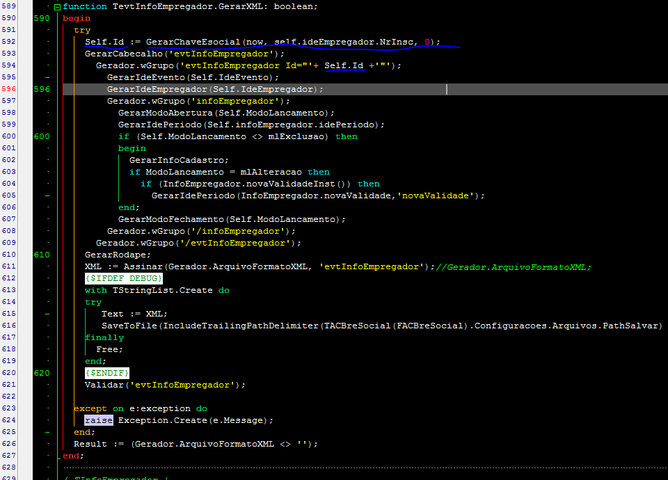Collapse the TevtInfoEmpregador.GerarXML function fold marker
This screenshot has width=668, height=480.
pos(58,7)
